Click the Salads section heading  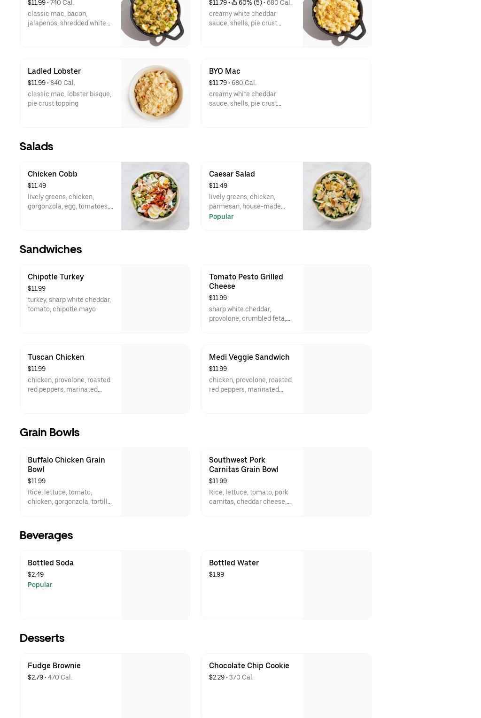tap(36, 147)
